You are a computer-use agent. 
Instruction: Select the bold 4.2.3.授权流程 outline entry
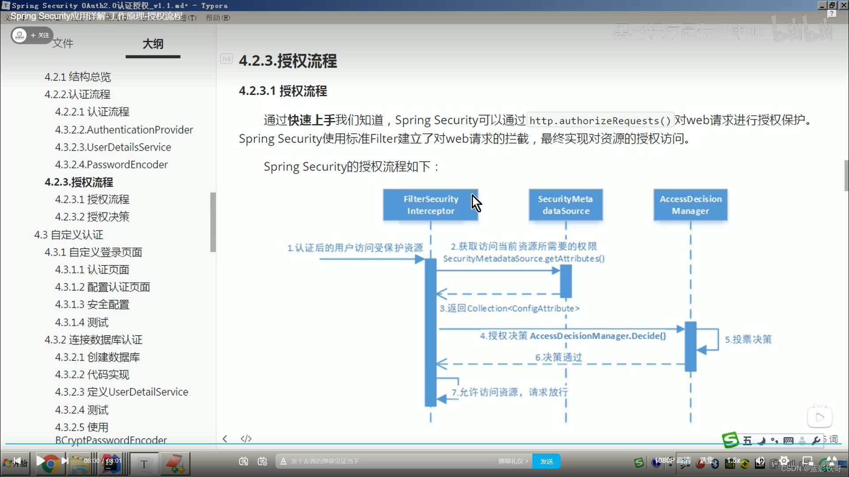(79, 182)
